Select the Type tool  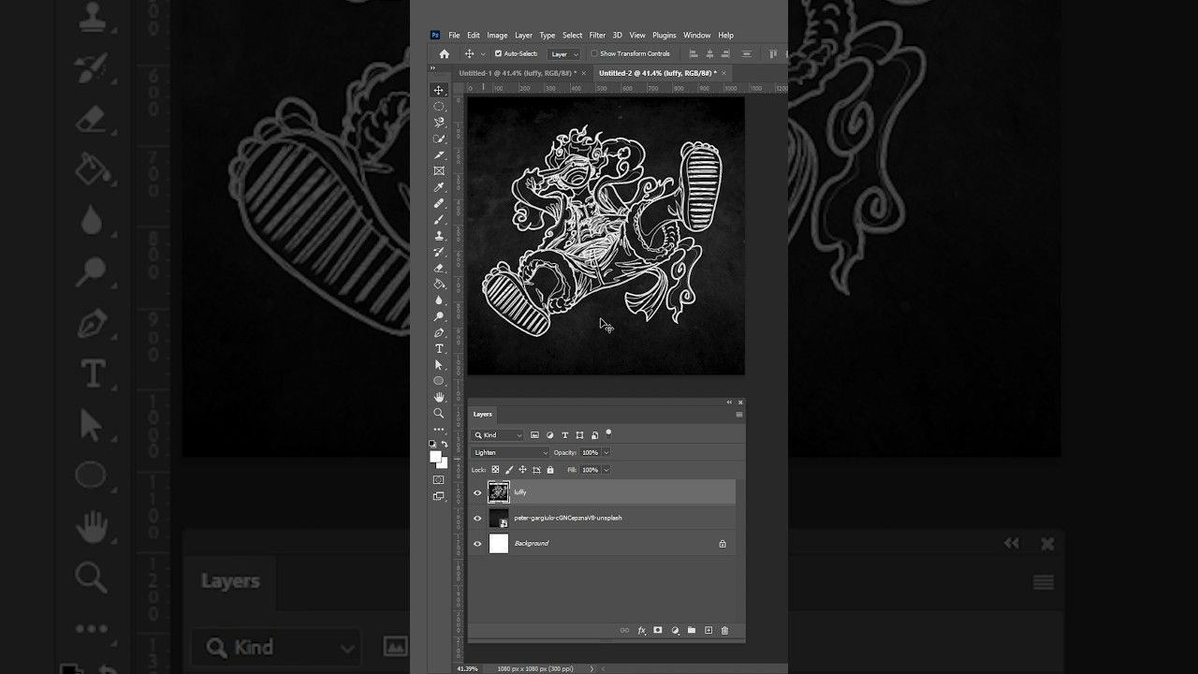pos(439,349)
